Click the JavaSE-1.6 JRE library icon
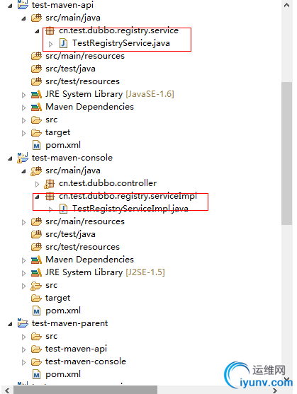Screen dimensions: 297x394 tap(36, 94)
